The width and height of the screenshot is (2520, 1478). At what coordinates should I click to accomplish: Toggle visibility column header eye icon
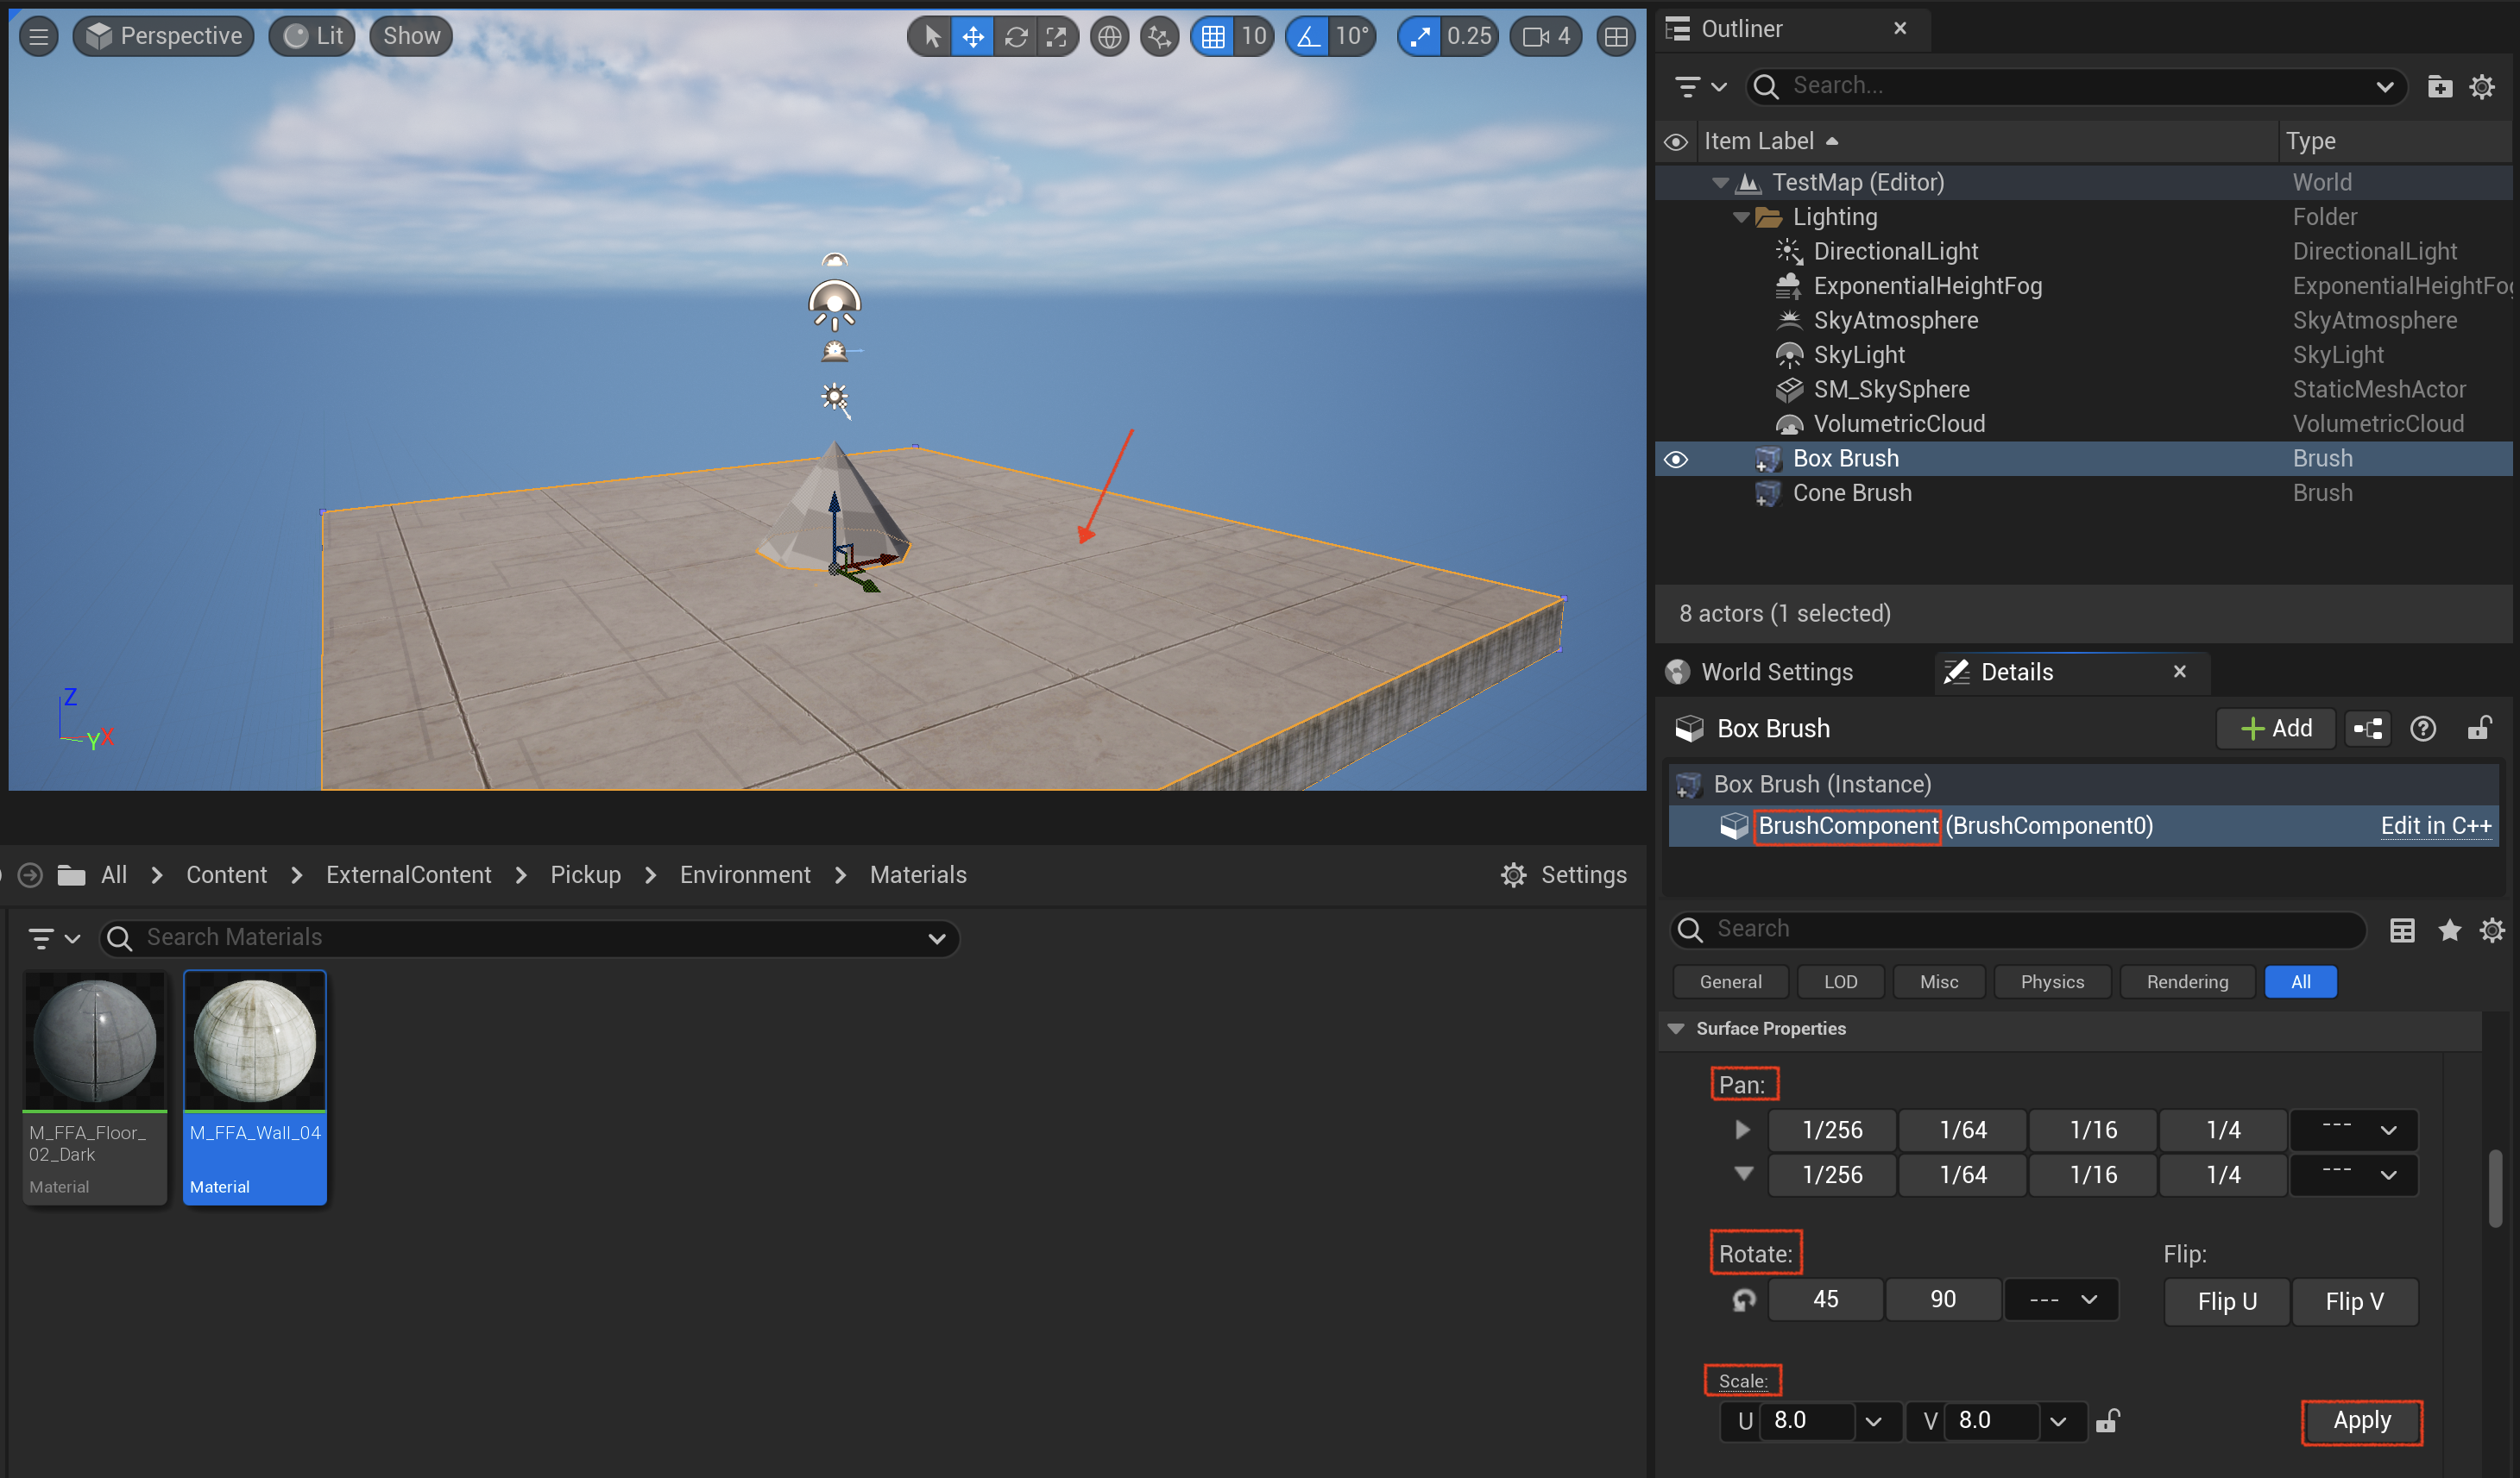click(x=1676, y=142)
